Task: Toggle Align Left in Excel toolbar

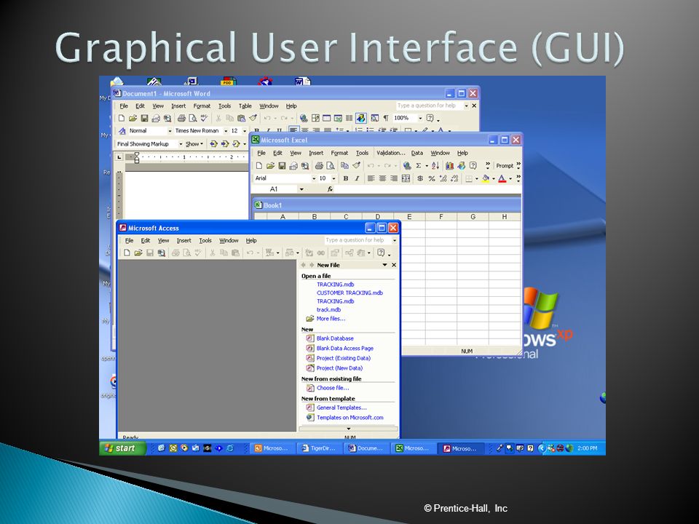Action: pyautogui.click(x=371, y=178)
